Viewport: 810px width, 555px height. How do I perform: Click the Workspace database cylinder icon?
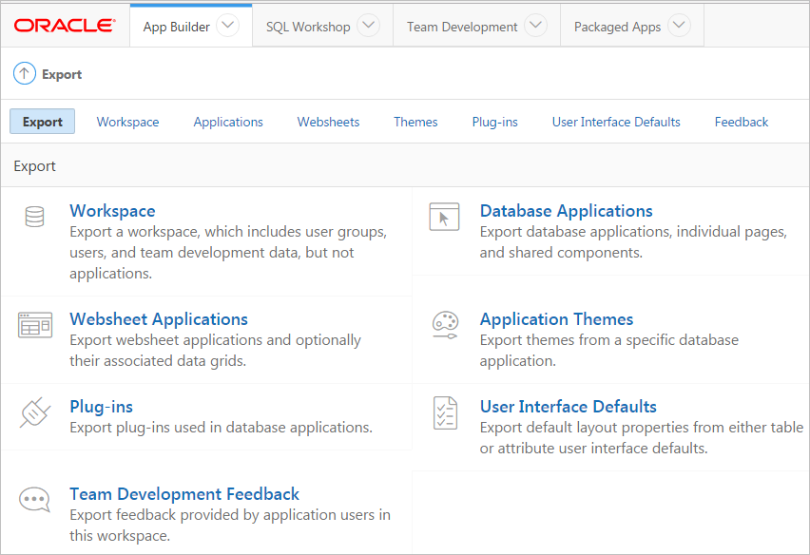[x=35, y=217]
